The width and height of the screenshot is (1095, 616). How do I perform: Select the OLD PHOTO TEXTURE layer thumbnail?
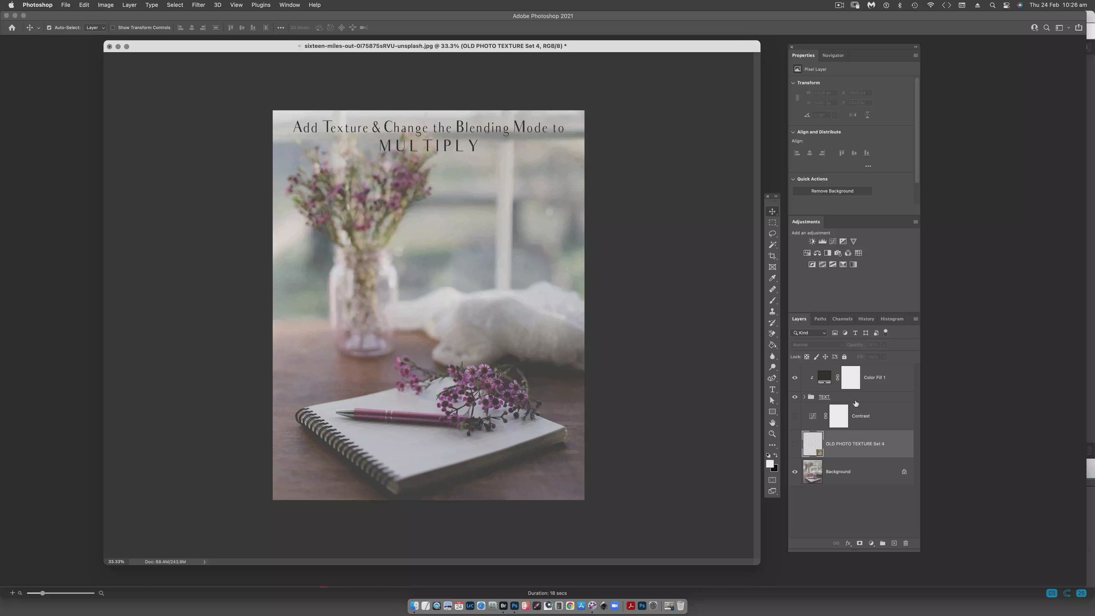click(812, 444)
